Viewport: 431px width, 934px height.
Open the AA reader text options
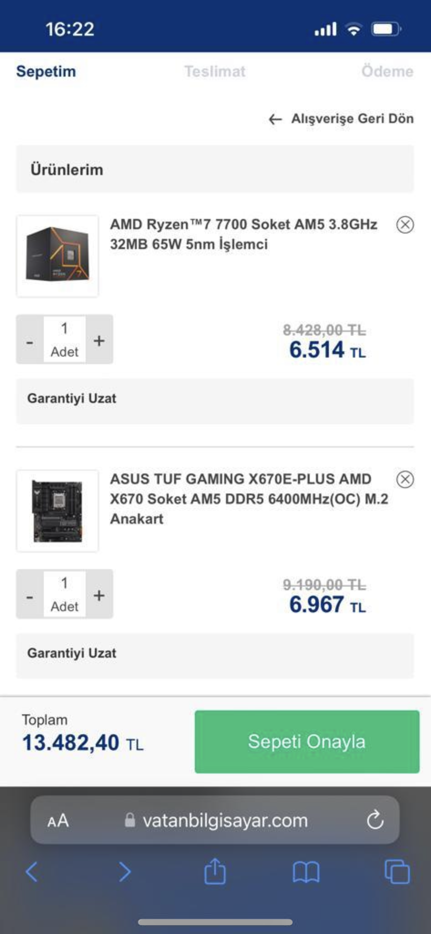[58, 821]
